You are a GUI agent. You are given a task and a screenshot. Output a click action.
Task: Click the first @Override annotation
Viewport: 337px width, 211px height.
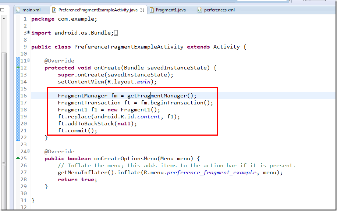[x=59, y=61]
